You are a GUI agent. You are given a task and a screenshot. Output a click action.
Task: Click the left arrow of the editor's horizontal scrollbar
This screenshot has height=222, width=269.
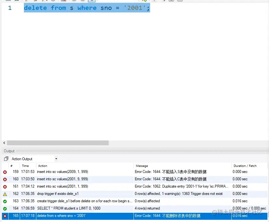click(x=4, y=143)
